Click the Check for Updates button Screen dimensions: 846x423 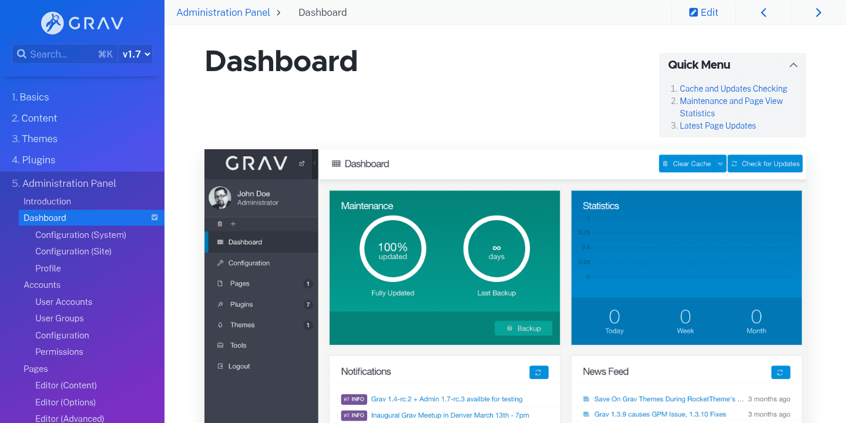(x=765, y=163)
